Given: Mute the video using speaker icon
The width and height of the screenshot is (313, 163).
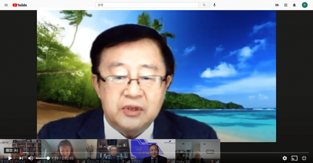Looking at the screenshot, I should (x=31, y=158).
